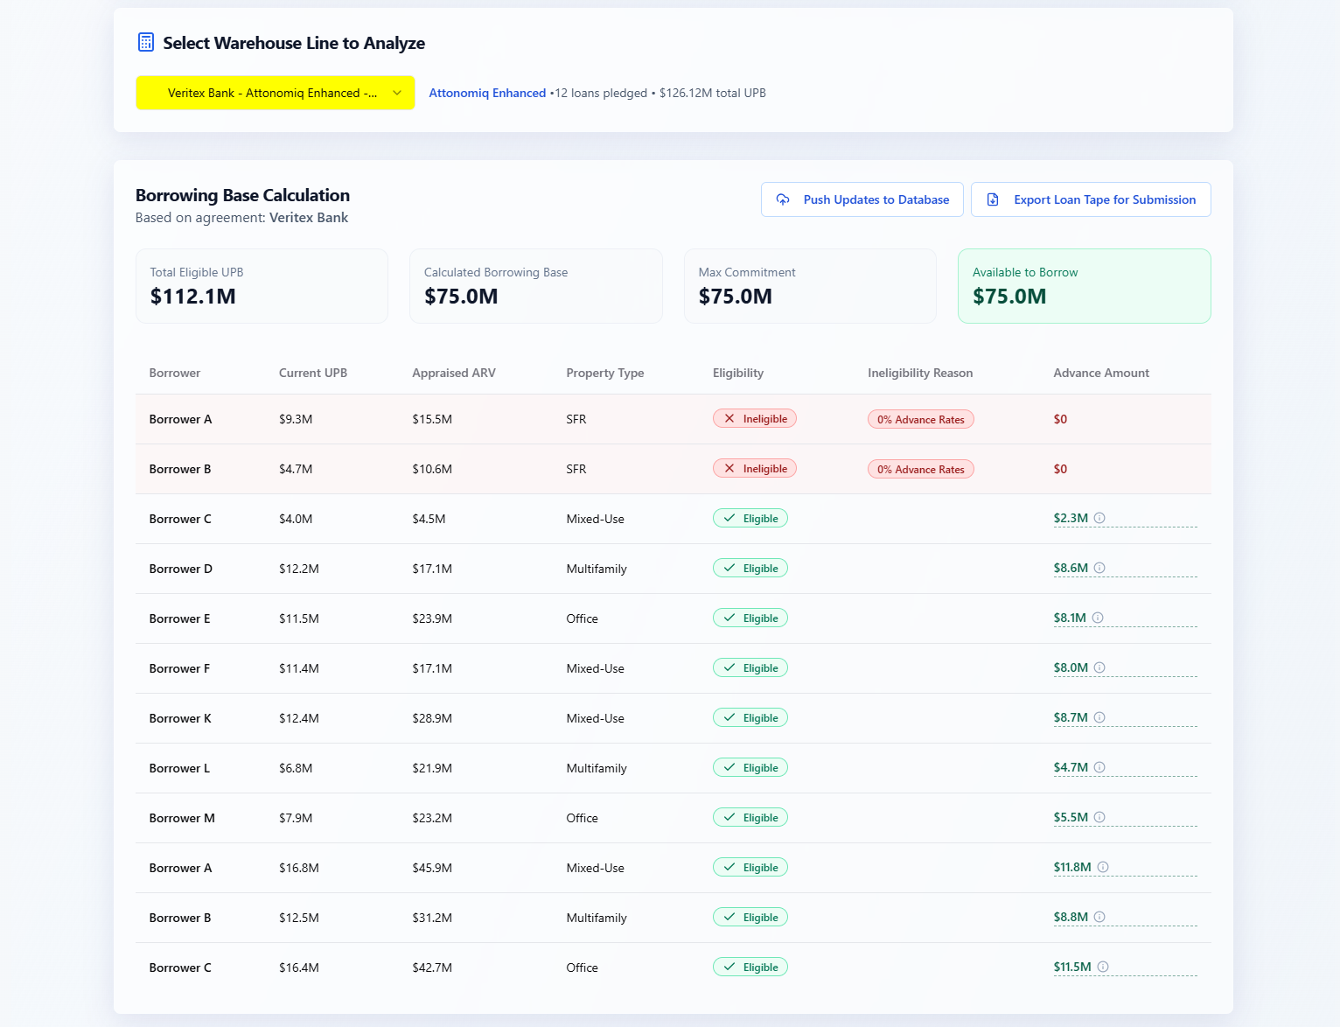Click the dropdown chevron arrow in warehouse selector
This screenshot has width=1340, height=1027.
397,93
